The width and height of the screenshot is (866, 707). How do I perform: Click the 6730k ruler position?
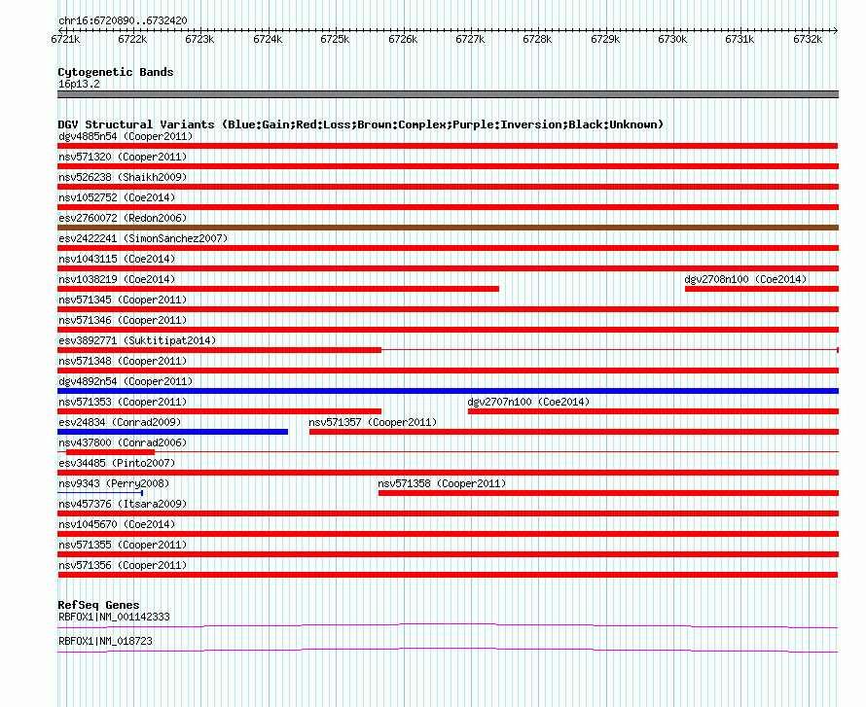pos(672,39)
